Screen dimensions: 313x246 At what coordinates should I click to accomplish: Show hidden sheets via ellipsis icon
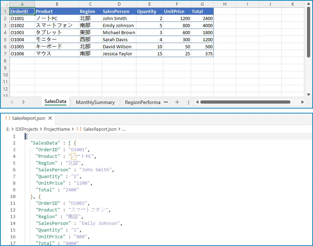[166, 102]
